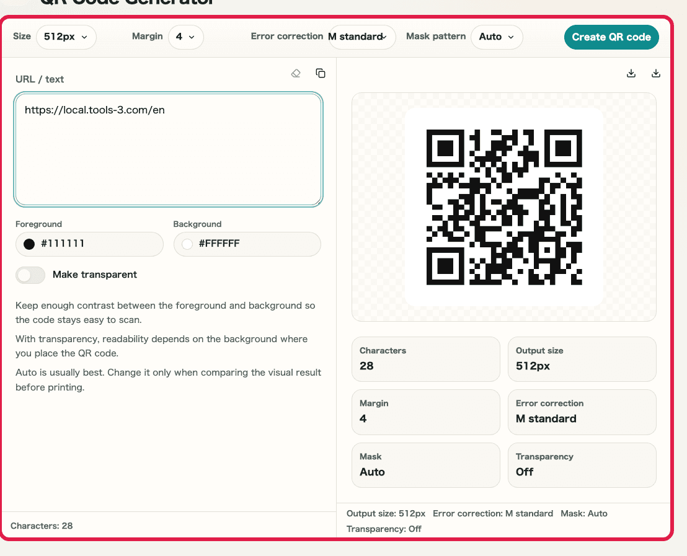This screenshot has height=556, width=687.
Task: Click the black Foreground color swatch
Action: pyautogui.click(x=29, y=244)
